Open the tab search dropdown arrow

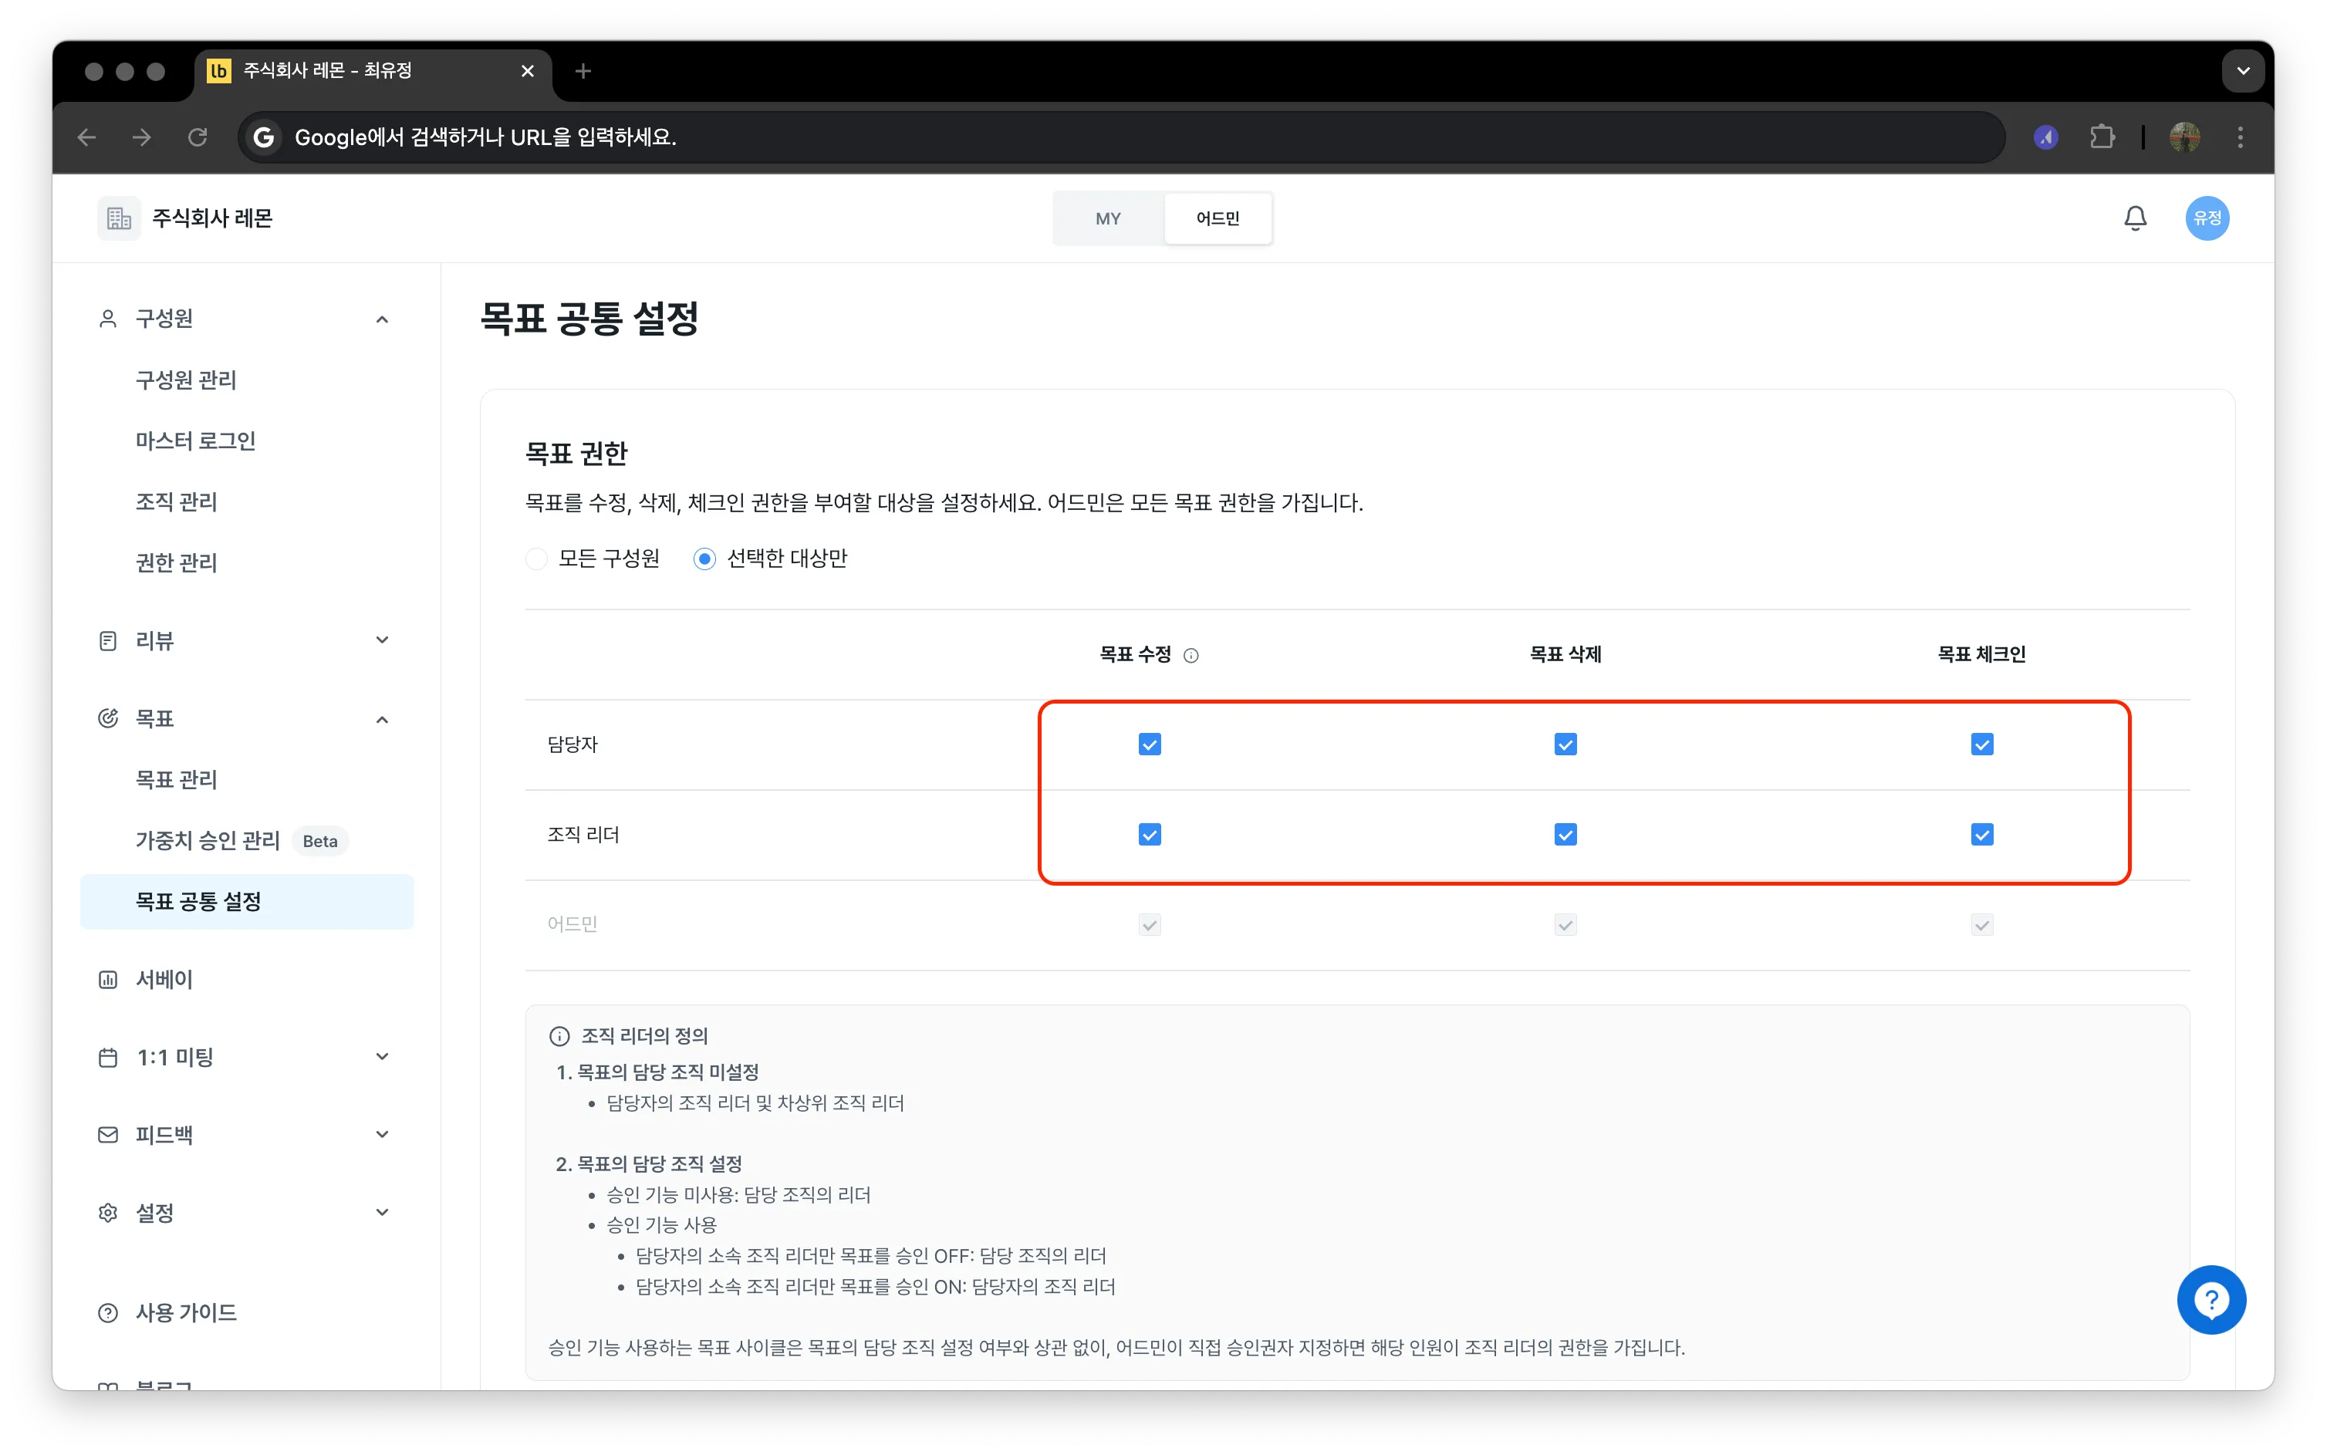point(2242,70)
